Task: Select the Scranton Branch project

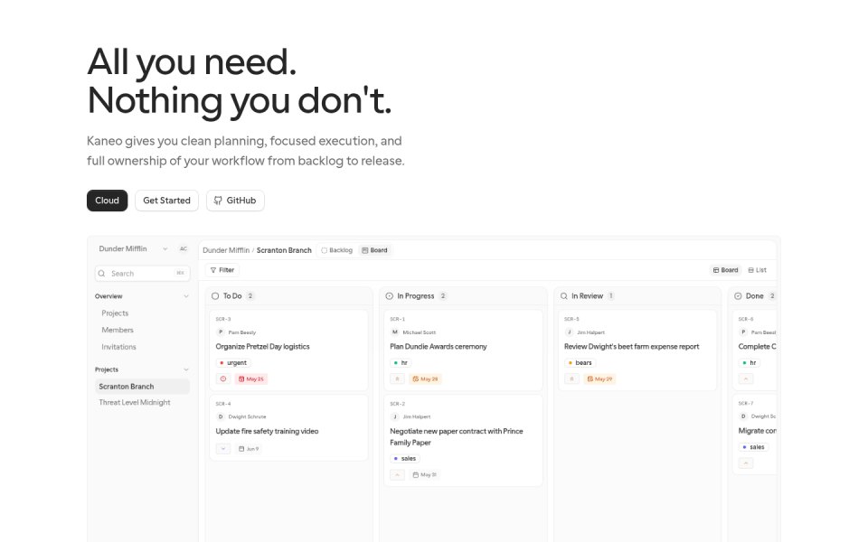Action: point(142,386)
